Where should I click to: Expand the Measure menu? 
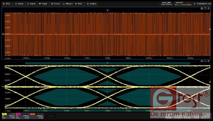(x=68, y=4)
